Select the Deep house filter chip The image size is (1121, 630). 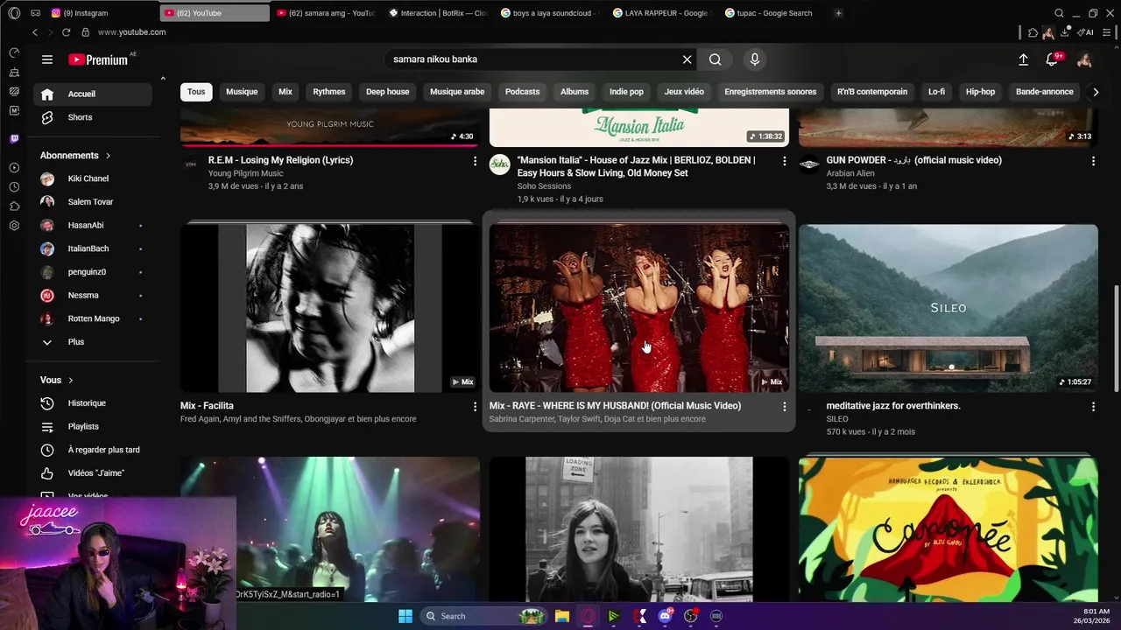click(387, 92)
